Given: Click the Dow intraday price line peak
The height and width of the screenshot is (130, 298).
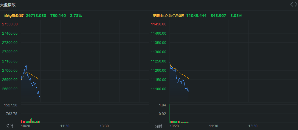Looking at the screenshot, I should [x=26, y=64].
